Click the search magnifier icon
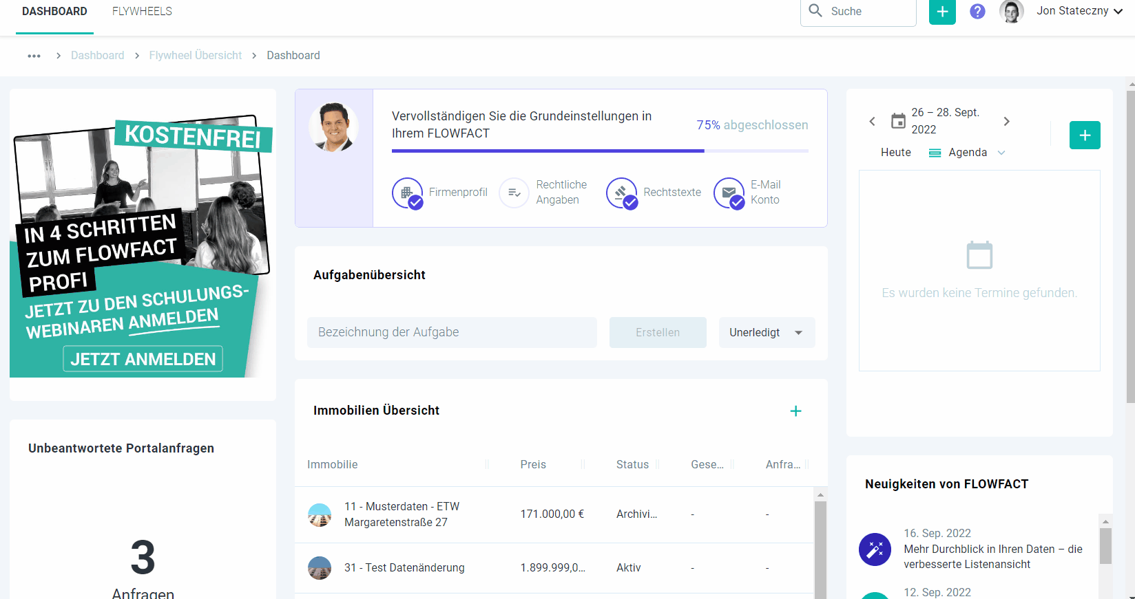Screen dimensions: 1135x599 (x=815, y=11)
